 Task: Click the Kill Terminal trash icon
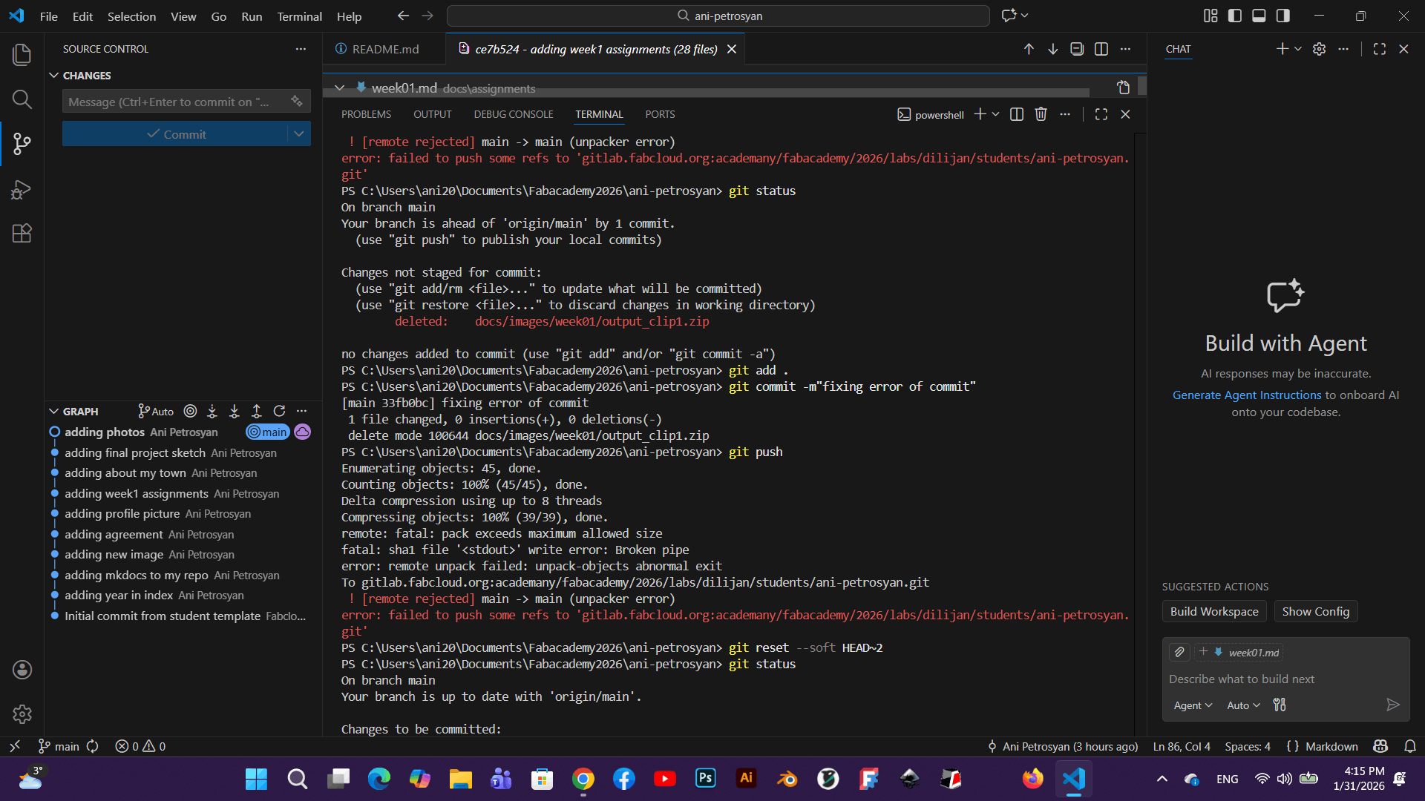pos(1041,114)
